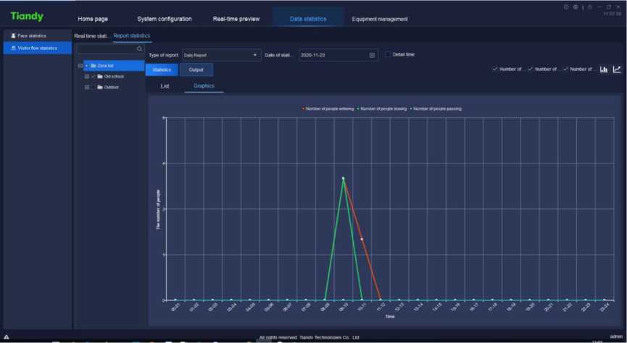Switch to line chart view icon
Screen dimensions: 627x343
617,69
